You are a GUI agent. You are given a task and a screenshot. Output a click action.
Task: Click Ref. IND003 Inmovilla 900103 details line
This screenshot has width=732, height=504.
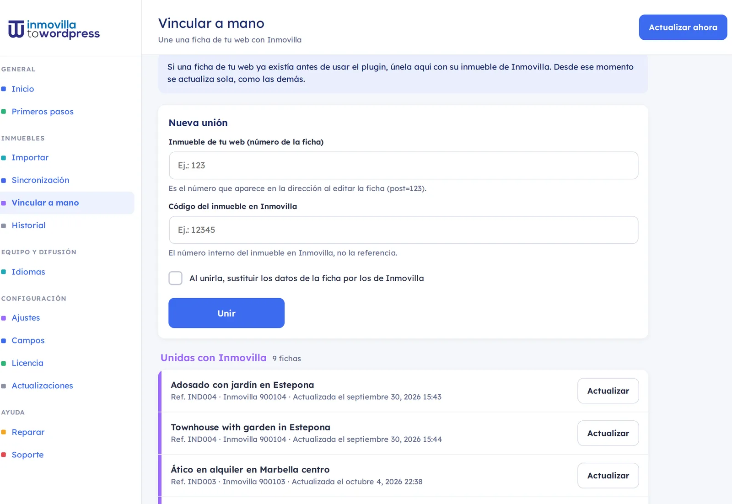tap(296, 482)
